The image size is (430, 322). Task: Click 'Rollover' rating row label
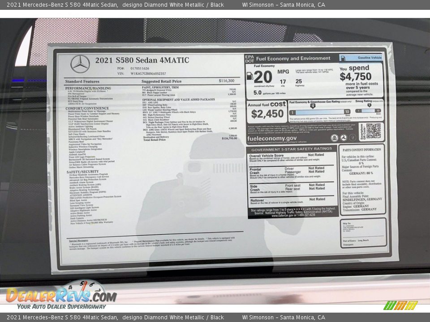[x=257, y=200]
